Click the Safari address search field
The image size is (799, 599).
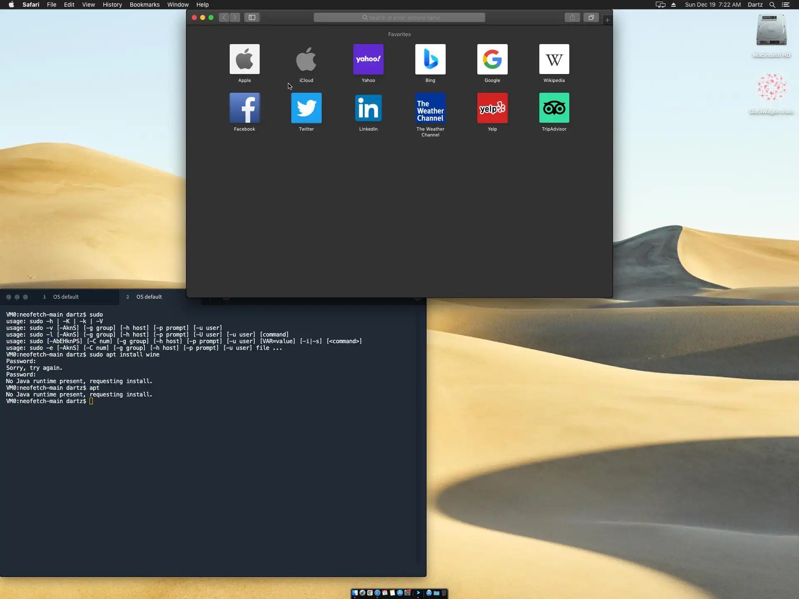(399, 17)
